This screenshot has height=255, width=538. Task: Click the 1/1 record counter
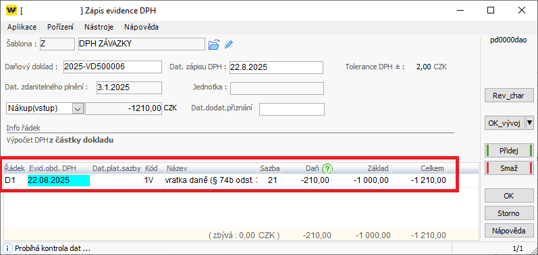point(518,248)
